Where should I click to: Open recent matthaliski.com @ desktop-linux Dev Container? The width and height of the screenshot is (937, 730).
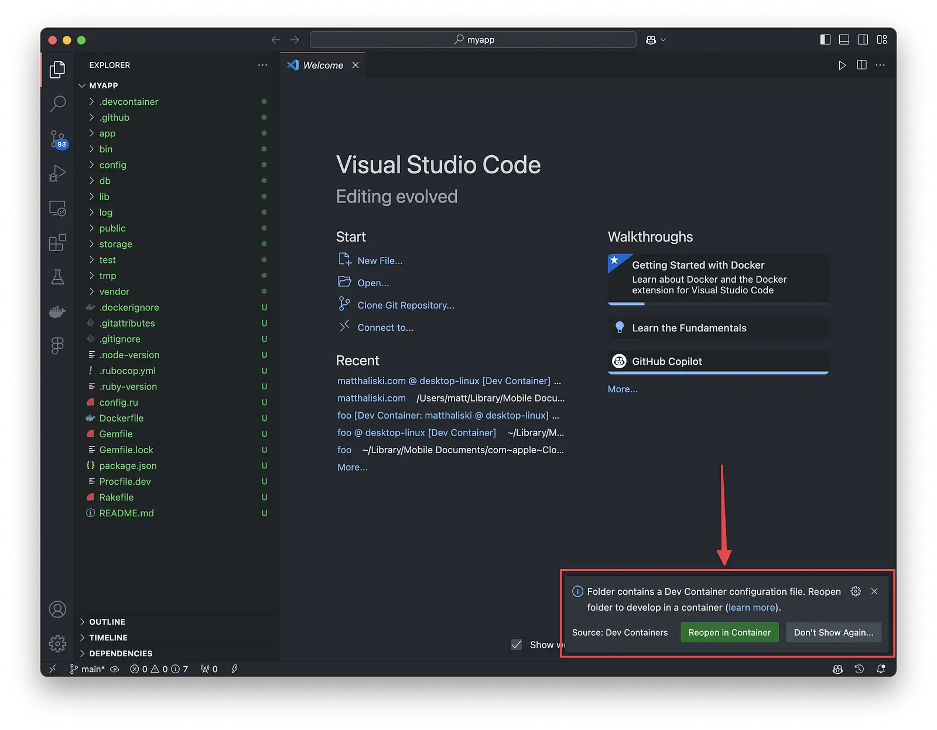coord(444,381)
